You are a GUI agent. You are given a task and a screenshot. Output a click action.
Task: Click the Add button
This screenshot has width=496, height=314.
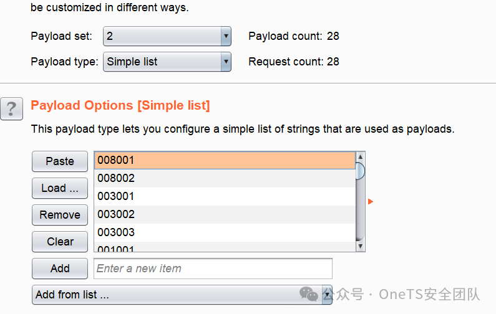pos(60,269)
